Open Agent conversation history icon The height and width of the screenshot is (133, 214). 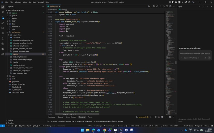click(x=203, y=7)
